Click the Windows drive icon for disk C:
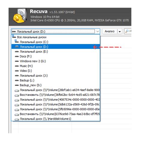Screen dimensions: 142x142 coord(17,41)
